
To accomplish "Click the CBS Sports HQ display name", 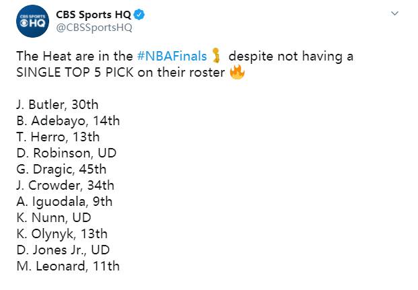I will click(96, 15).
